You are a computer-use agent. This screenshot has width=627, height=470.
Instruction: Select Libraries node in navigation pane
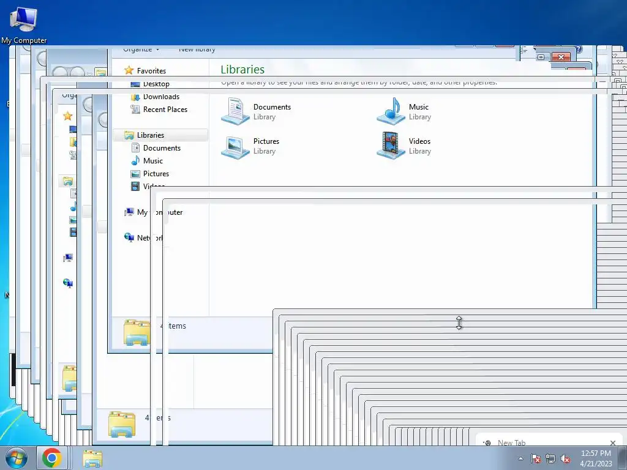pyautogui.click(x=160, y=135)
